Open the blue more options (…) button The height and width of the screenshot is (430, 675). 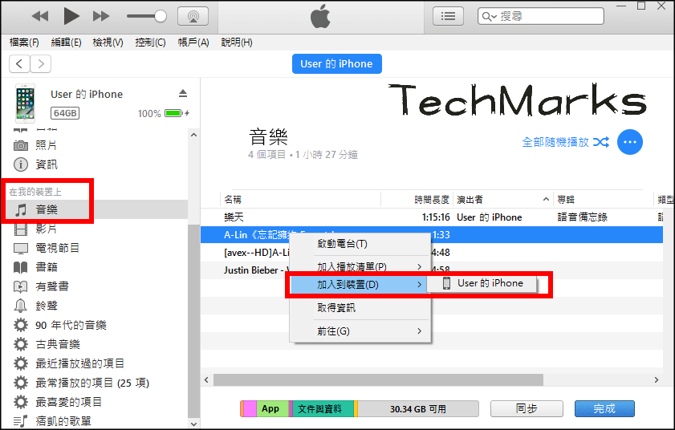tap(630, 142)
